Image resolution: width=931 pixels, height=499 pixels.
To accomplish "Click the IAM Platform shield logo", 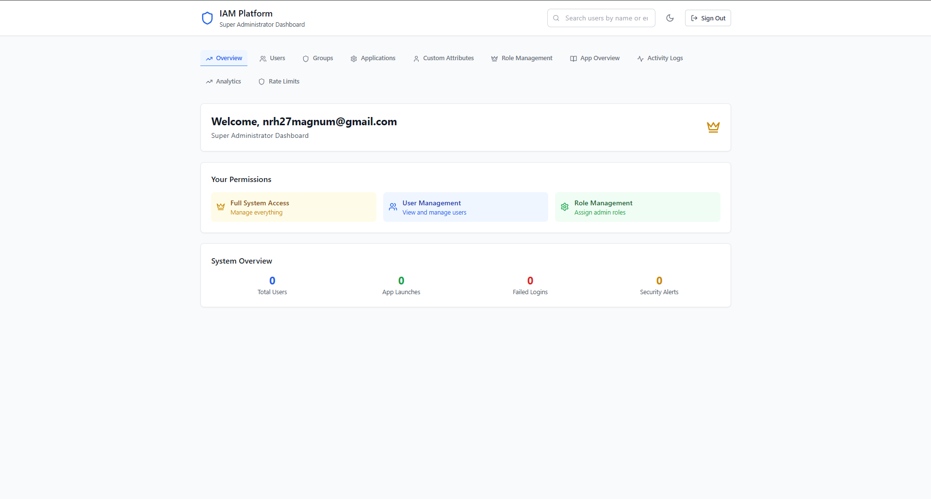I will (207, 18).
